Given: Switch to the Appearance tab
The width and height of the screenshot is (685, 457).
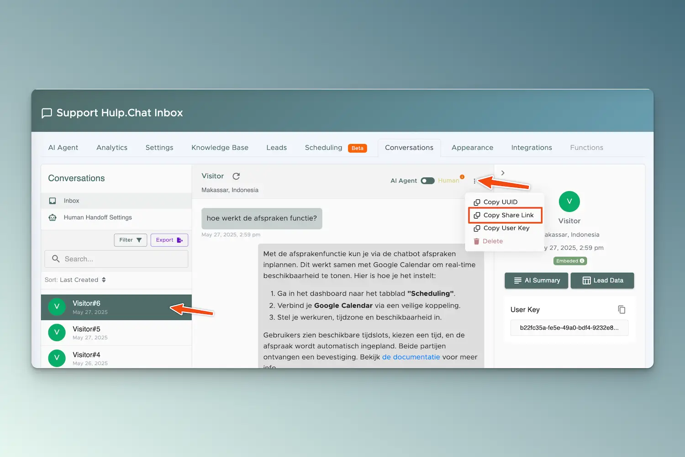Looking at the screenshot, I should point(472,148).
